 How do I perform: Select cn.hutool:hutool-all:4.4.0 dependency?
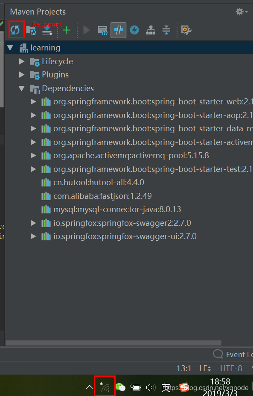click(99, 182)
